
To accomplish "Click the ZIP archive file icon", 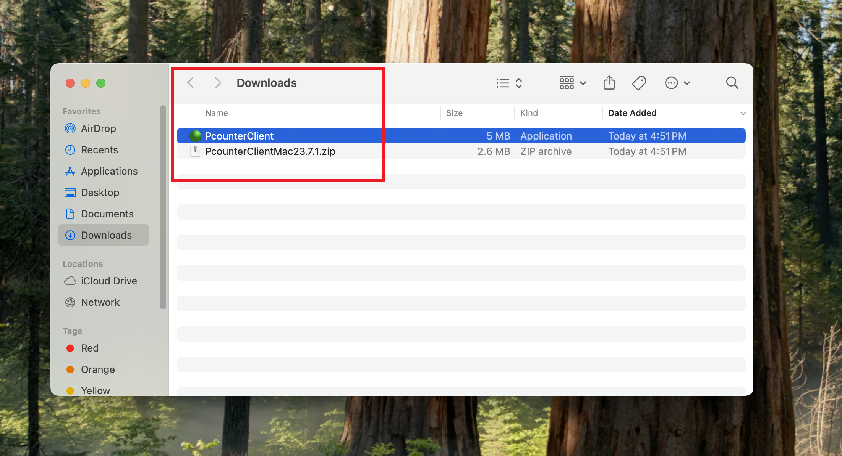I will tap(195, 151).
